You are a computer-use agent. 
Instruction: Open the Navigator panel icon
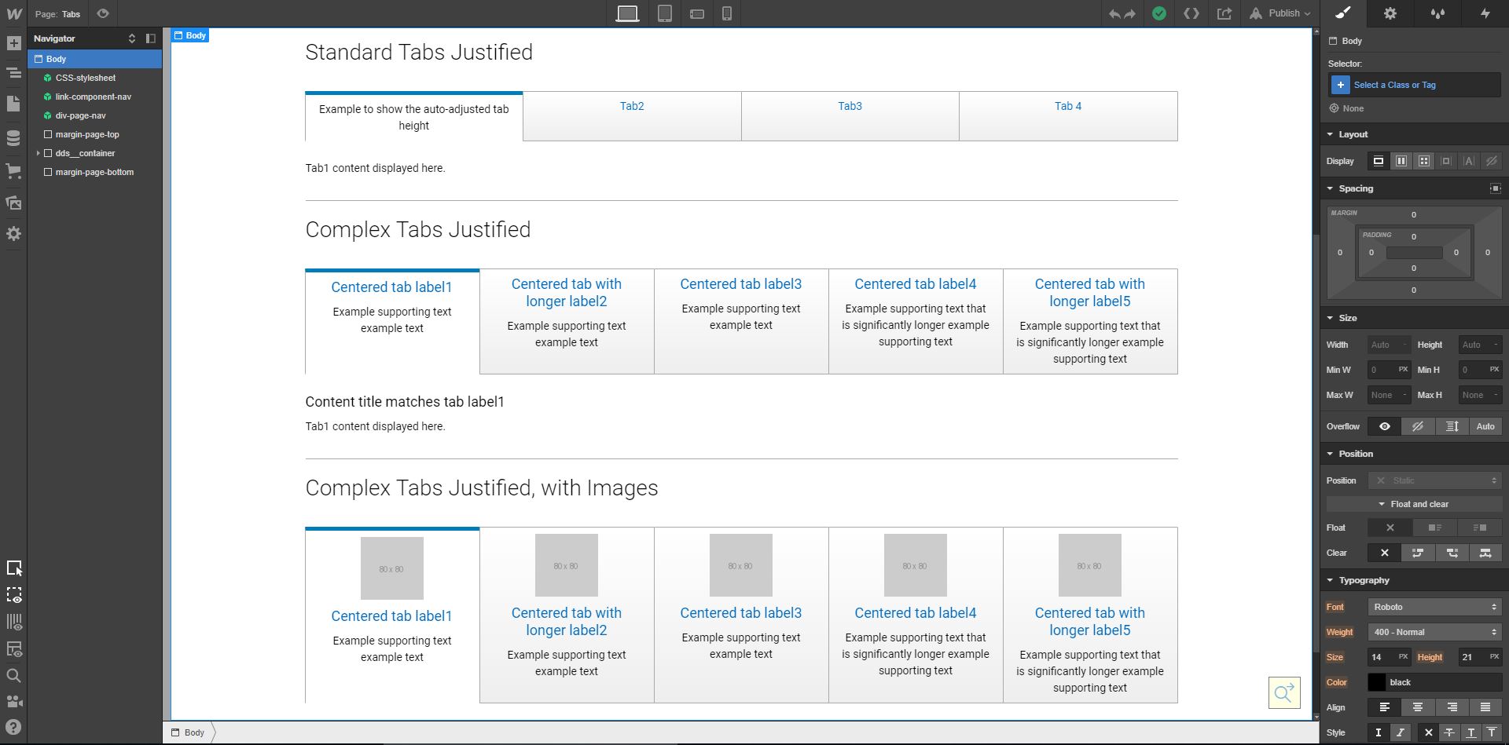(x=13, y=73)
